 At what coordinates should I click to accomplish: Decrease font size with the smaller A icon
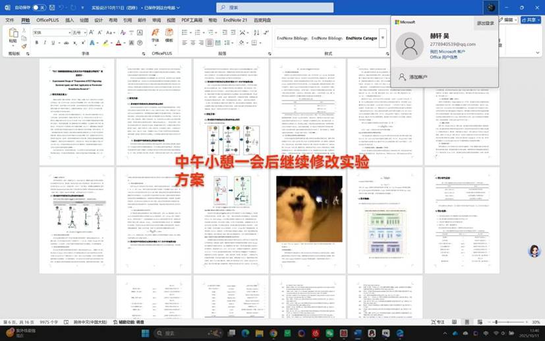coord(100,32)
